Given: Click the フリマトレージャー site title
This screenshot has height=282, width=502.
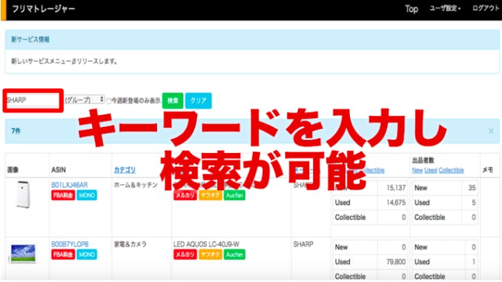Looking at the screenshot, I should point(44,10).
